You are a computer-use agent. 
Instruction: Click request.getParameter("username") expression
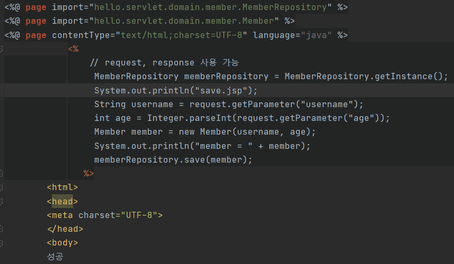(x=274, y=104)
